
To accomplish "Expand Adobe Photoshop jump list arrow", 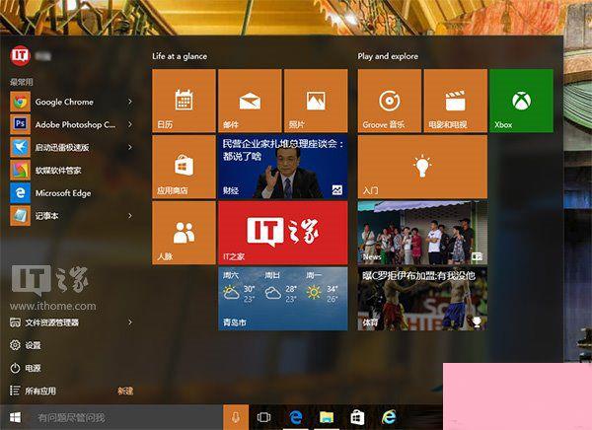I will point(130,124).
